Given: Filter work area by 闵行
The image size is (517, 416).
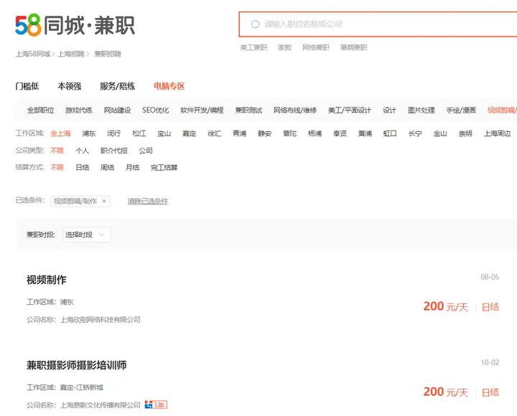Looking at the screenshot, I should coord(113,133).
